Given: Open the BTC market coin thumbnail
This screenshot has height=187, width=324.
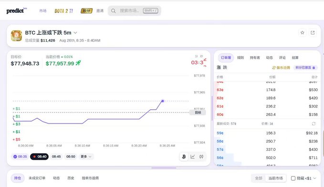Looking at the screenshot, I should pyautogui.click(x=17, y=36).
